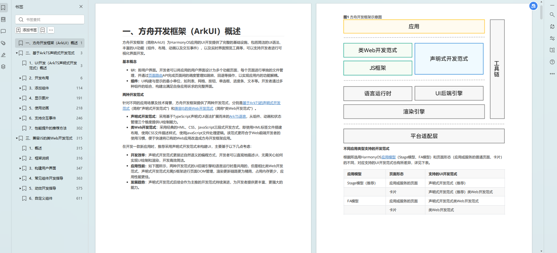Expand the 2、框架说明 bookmark
The height and width of the screenshot is (253, 557).
pos(20,158)
